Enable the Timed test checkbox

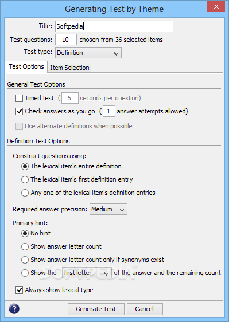[19, 98]
